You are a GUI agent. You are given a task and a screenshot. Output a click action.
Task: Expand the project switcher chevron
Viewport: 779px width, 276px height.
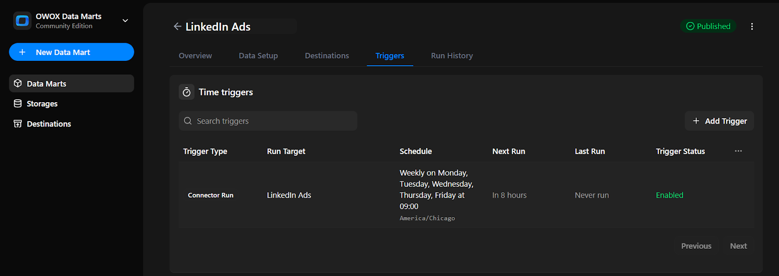click(125, 21)
